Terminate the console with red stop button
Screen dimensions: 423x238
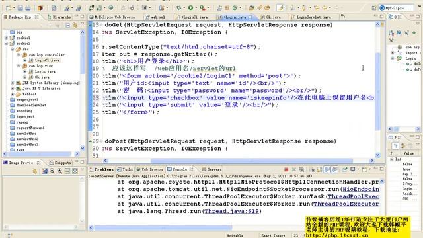[286, 169]
